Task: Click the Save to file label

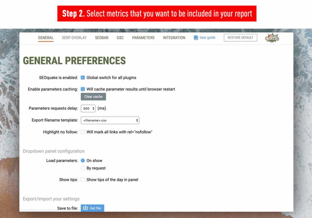Action: coord(67,208)
